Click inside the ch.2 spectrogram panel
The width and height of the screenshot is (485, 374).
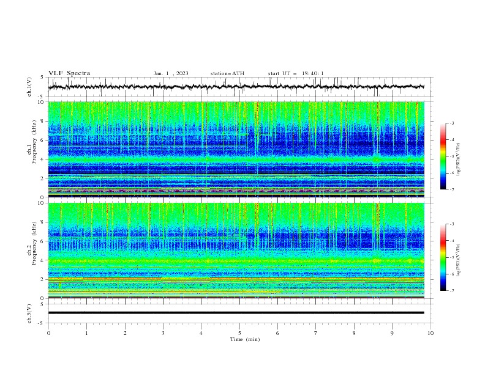[x=236, y=251]
